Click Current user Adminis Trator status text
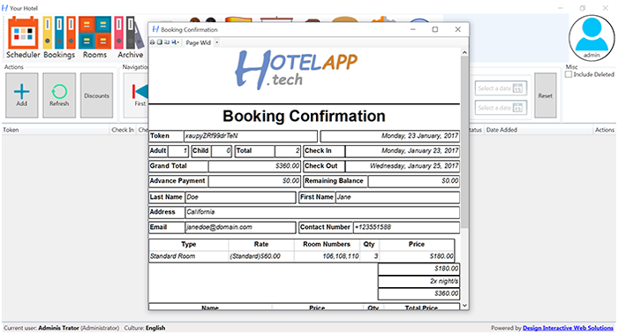This screenshot has height=334, width=618. coord(62,328)
